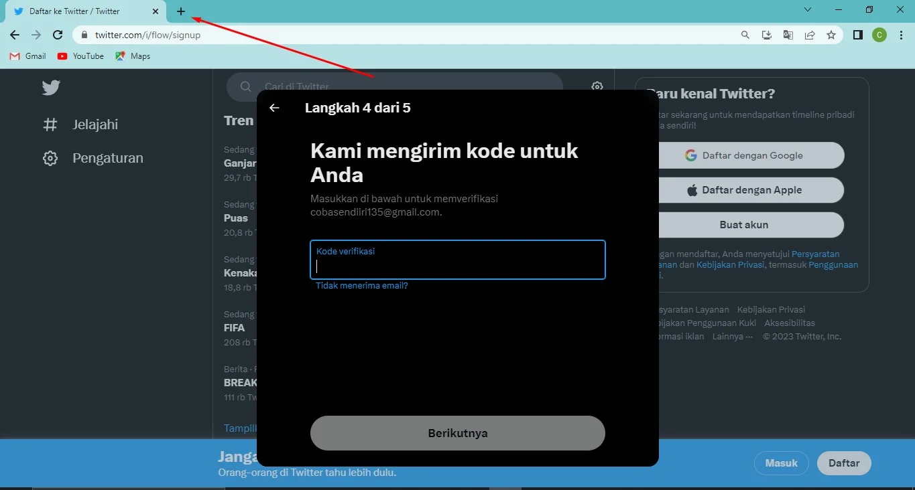Click the © 2023 Twitter, Inc. text
915x490 pixels.
(802, 337)
